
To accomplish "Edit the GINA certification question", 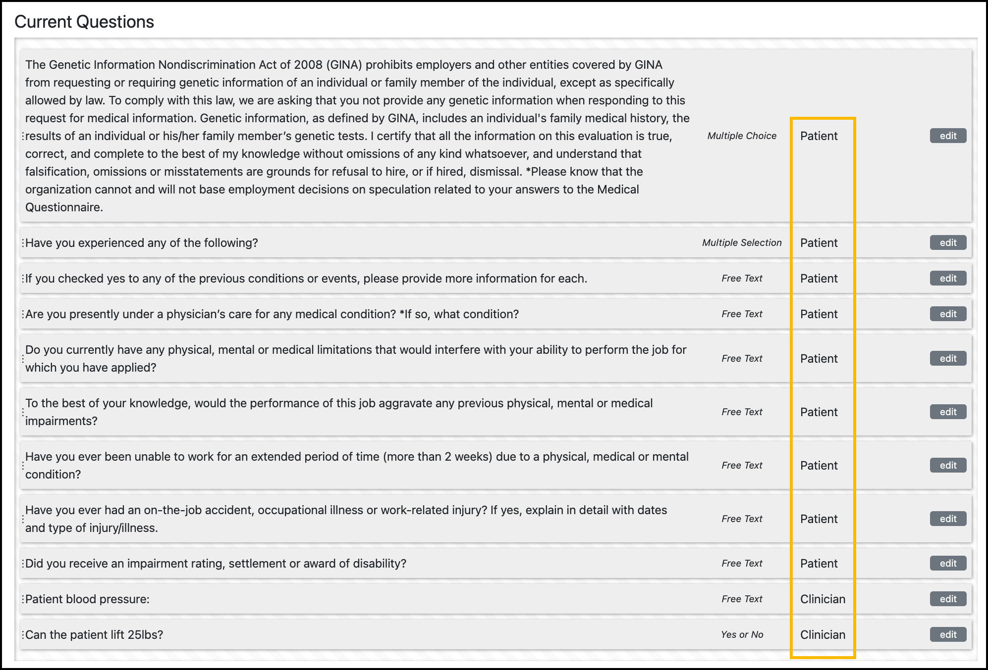I will pos(948,136).
